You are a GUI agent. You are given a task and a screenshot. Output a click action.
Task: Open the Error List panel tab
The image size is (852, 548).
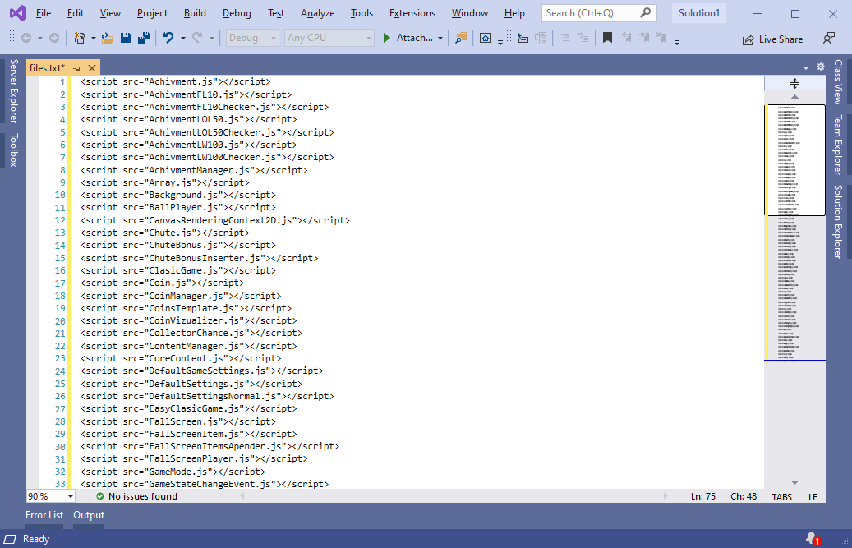(x=44, y=515)
